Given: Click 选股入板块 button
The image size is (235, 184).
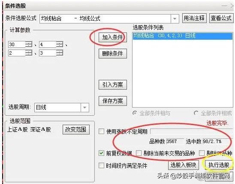Looking at the screenshot, I should [x=184, y=165].
